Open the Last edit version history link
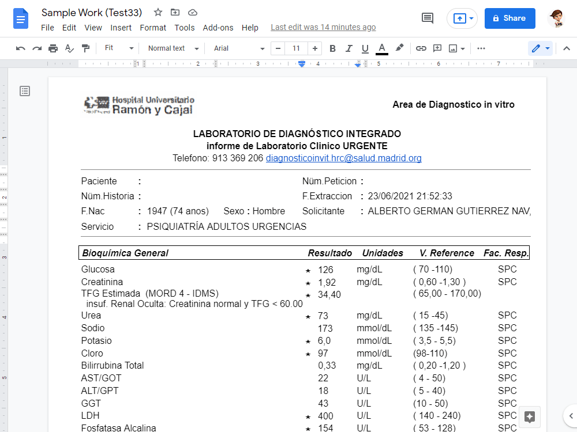This screenshot has height=432, width=577. point(323,27)
